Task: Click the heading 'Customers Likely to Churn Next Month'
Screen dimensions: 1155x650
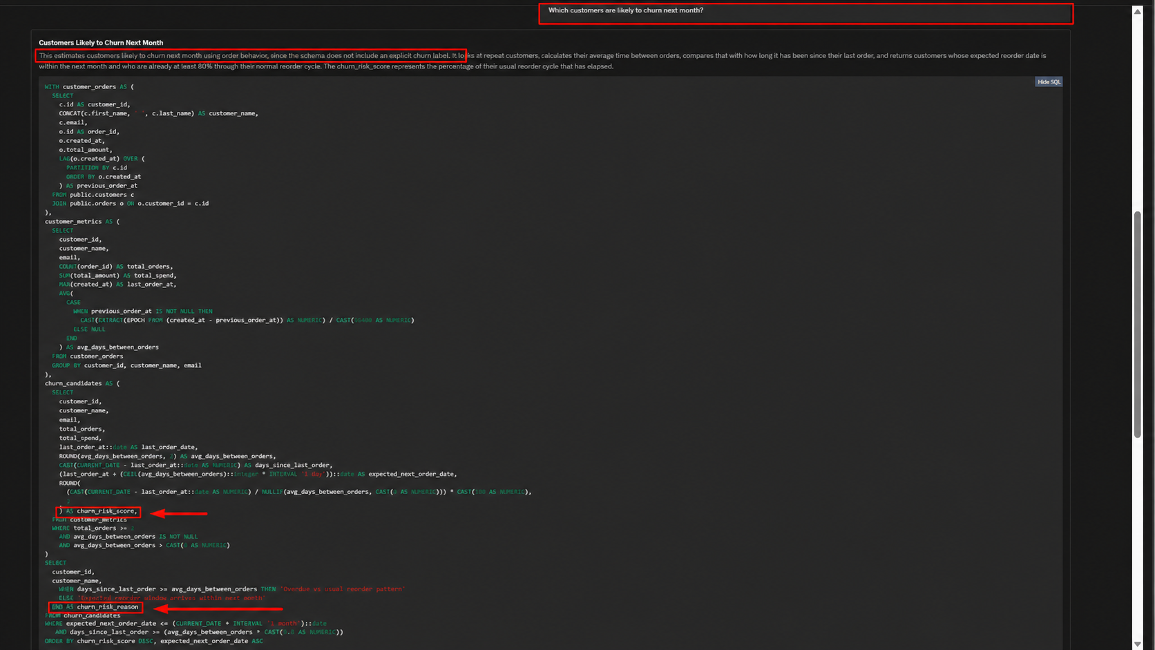Action: [x=101, y=43]
